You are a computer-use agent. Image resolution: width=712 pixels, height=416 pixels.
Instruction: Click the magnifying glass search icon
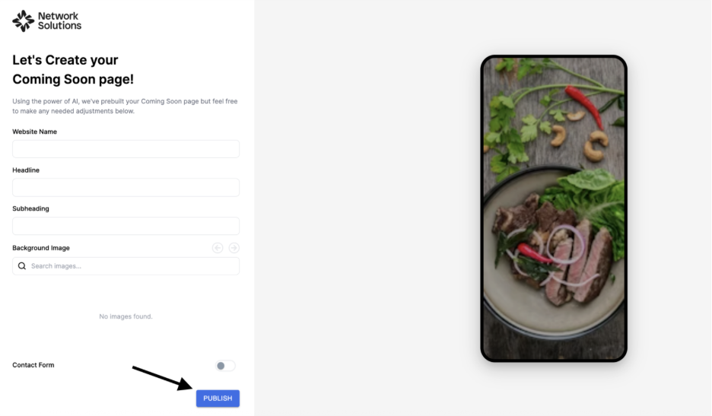(x=22, y=266)
